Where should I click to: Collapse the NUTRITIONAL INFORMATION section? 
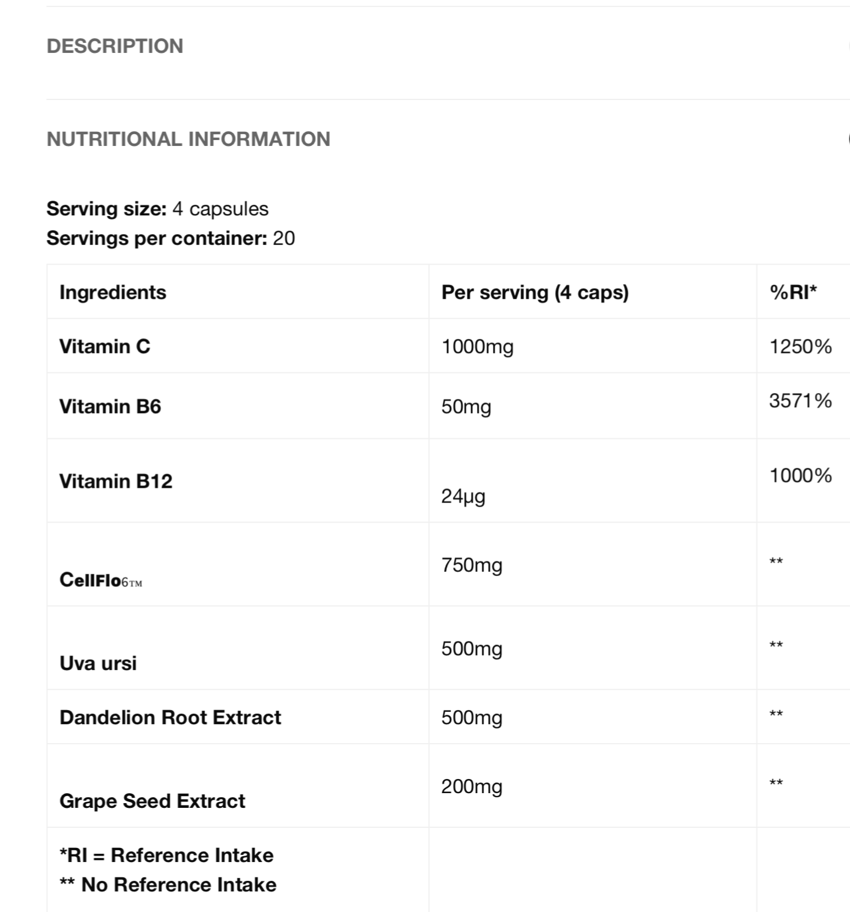(188, 139)
